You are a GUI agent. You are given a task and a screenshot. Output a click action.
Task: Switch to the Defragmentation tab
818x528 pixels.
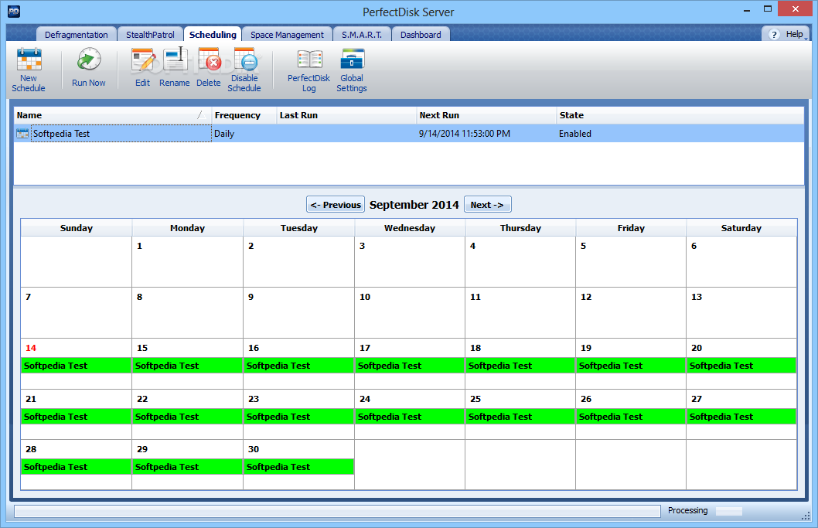point(77,35)
